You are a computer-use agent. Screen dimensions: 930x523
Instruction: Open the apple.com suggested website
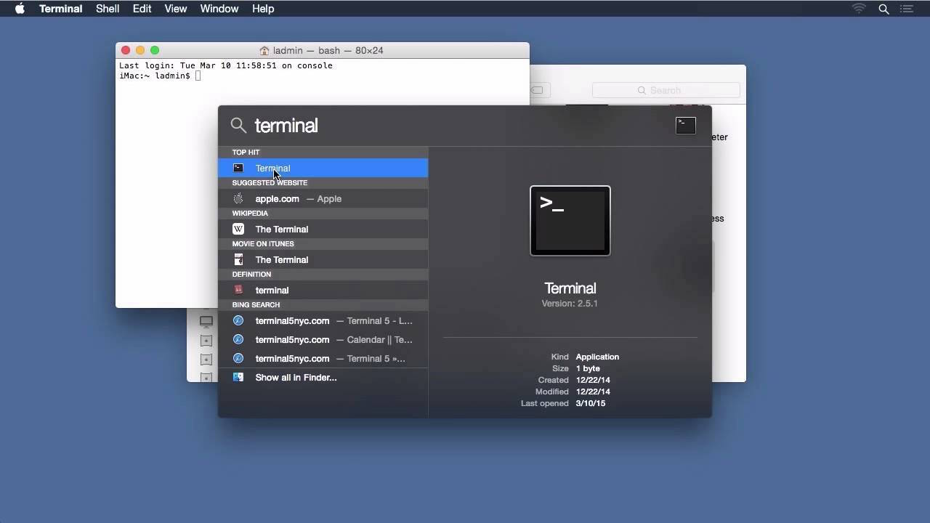pos(323,198)
